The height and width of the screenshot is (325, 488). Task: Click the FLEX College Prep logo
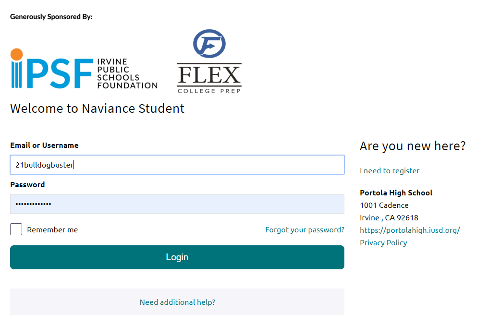(209, 61)
